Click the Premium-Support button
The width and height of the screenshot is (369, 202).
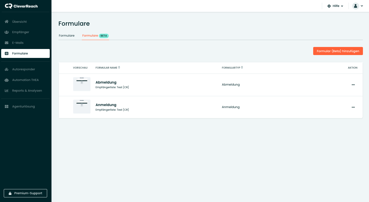tap(25, 193)
